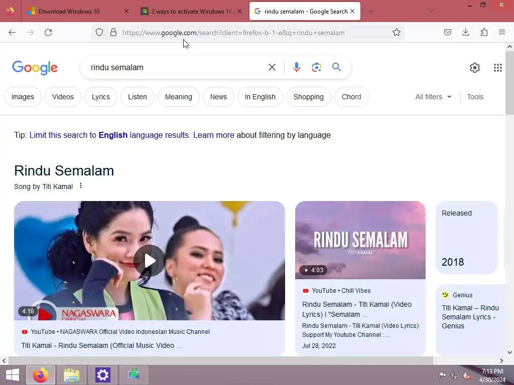Click the padlock site security icon
Viewport: 514px width, 385px height.
pyautogui.click(x=113, y=32)
